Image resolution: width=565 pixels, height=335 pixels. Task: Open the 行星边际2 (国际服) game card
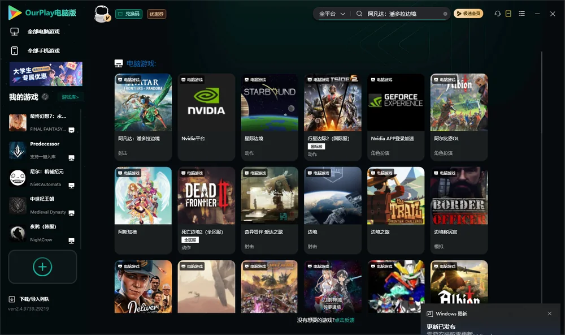point(333,117)
